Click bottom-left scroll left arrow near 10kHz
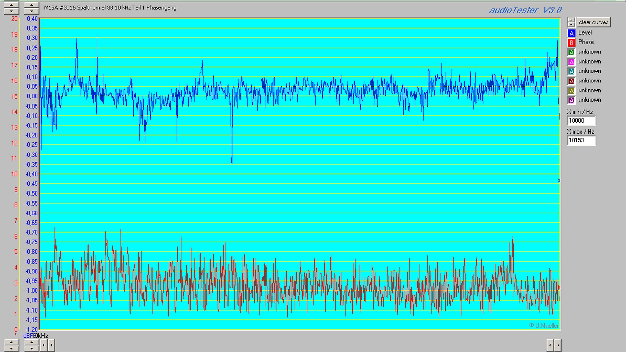The image size is (626, 352). pos(44,345)
